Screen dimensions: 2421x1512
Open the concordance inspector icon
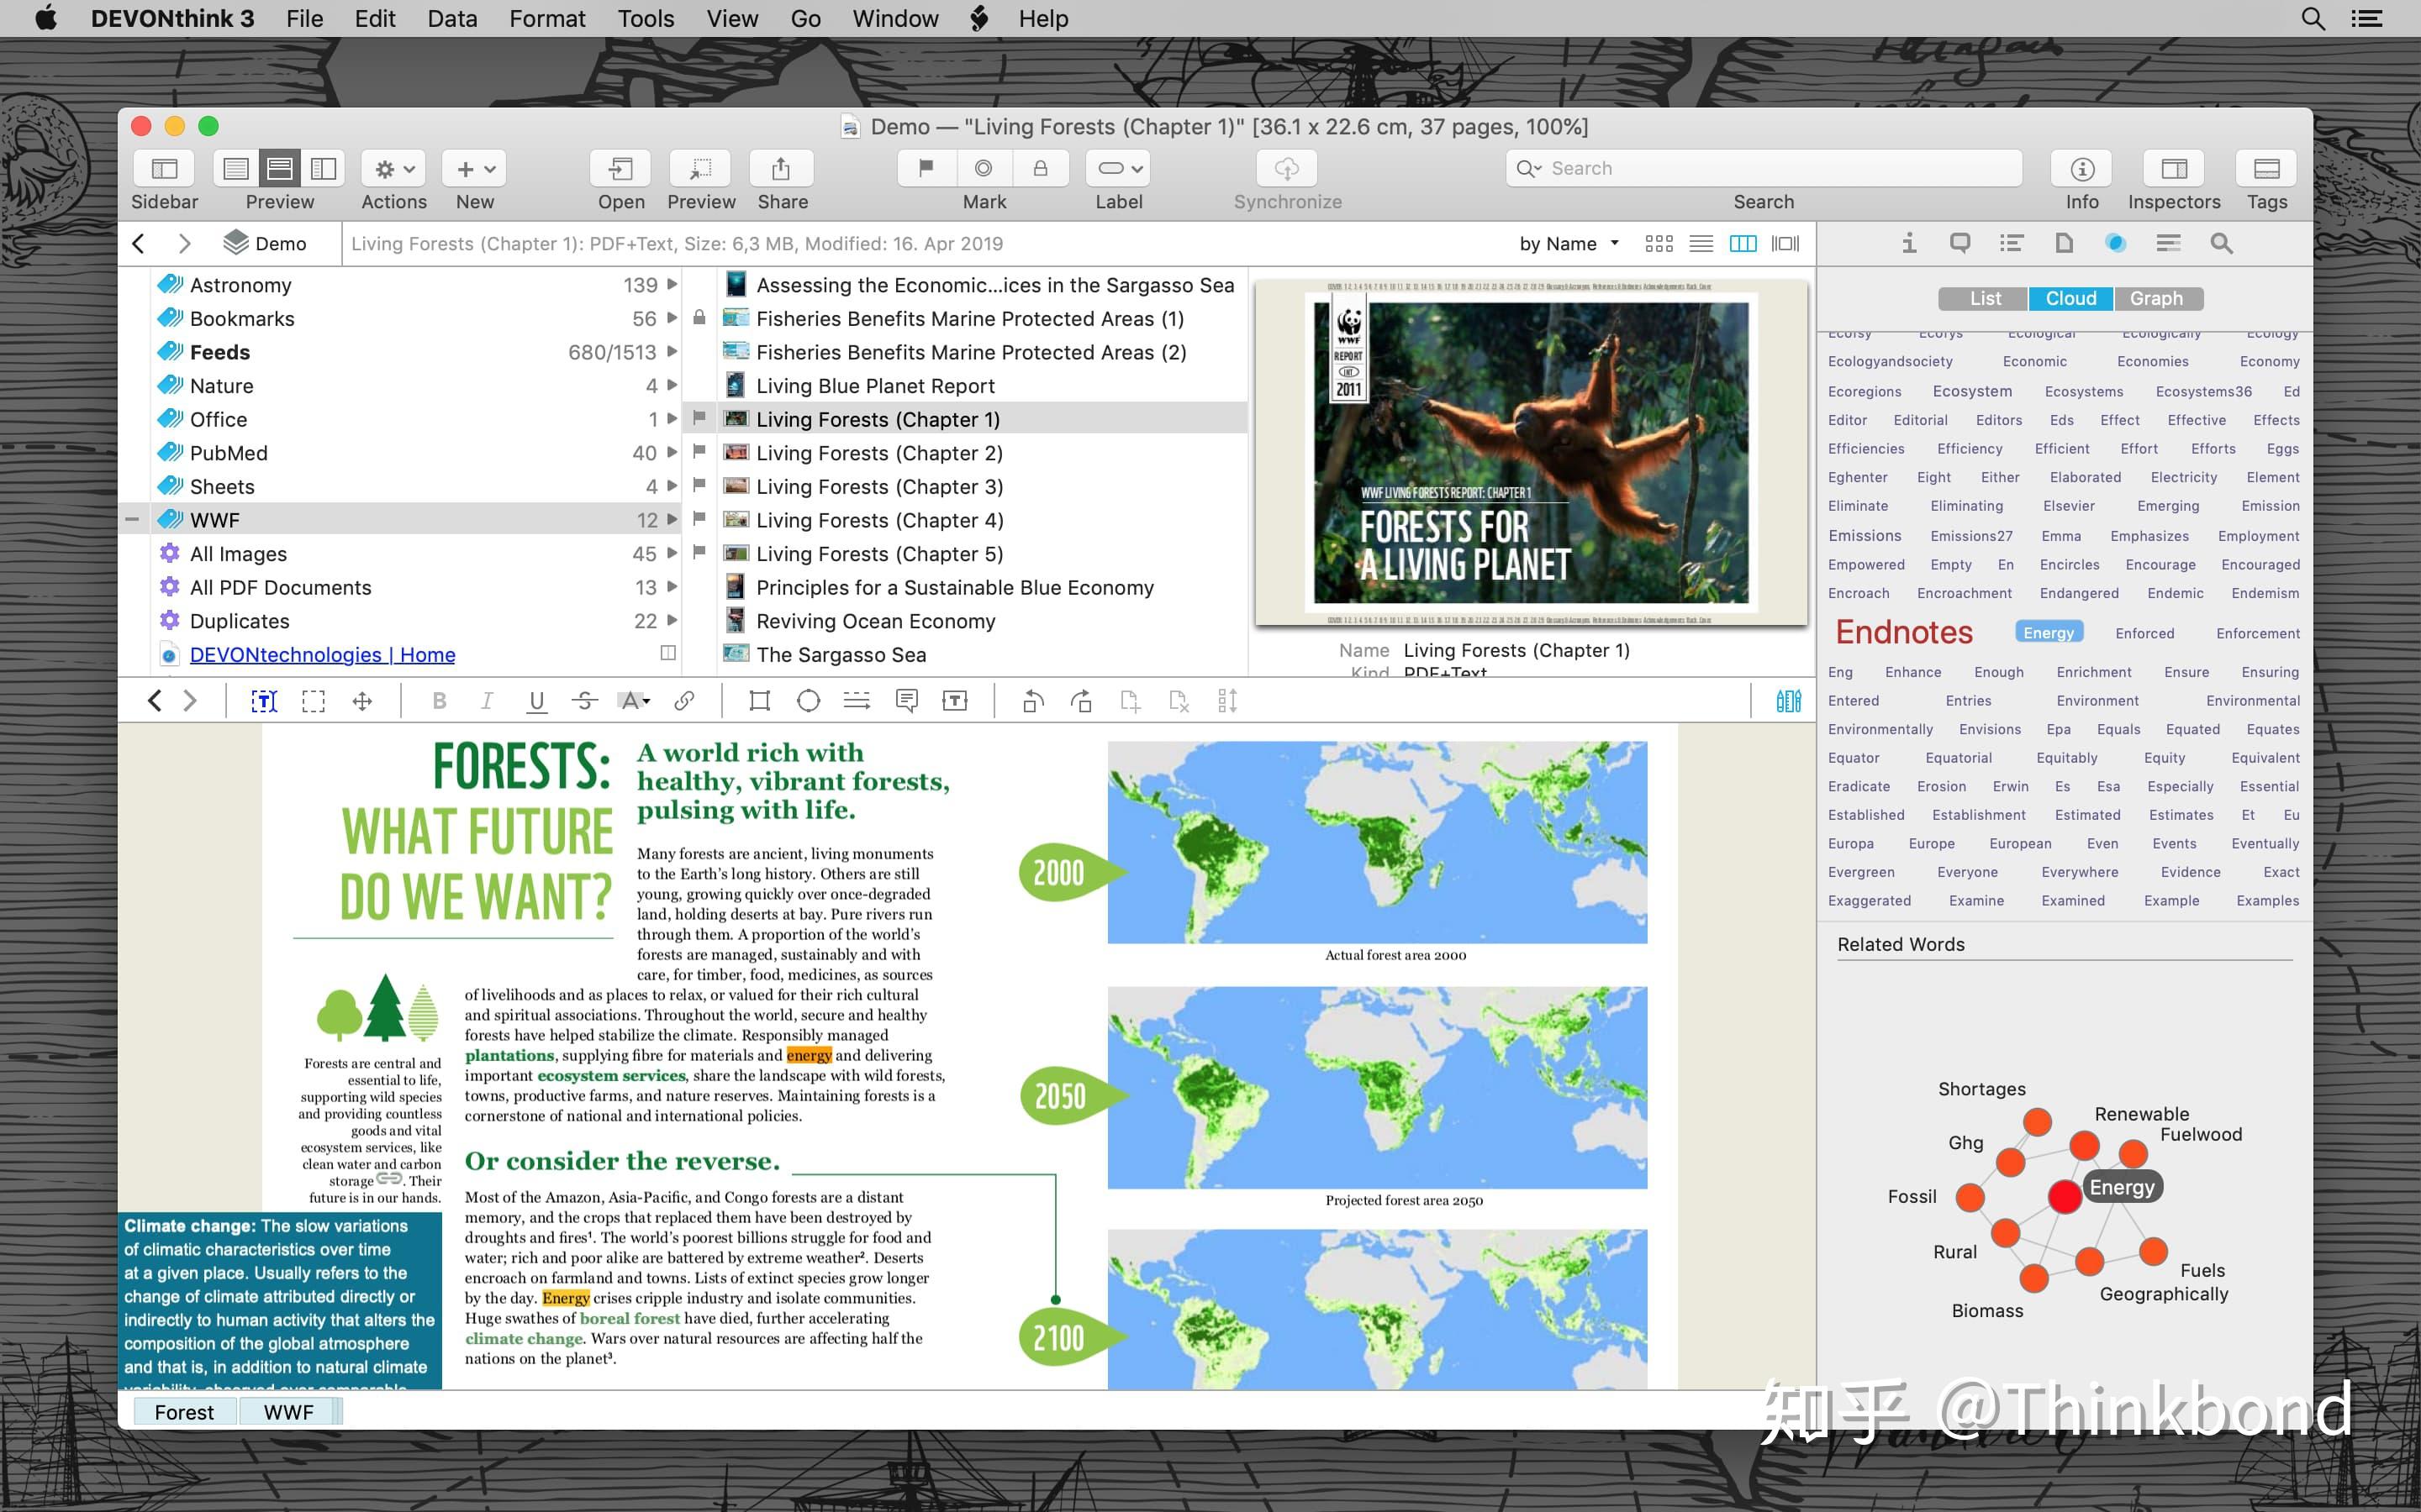tap(2114, 243)
